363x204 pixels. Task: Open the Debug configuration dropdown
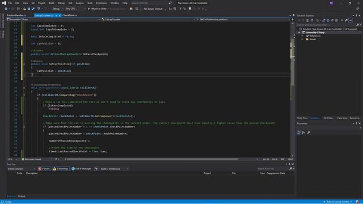click(58, 9)
